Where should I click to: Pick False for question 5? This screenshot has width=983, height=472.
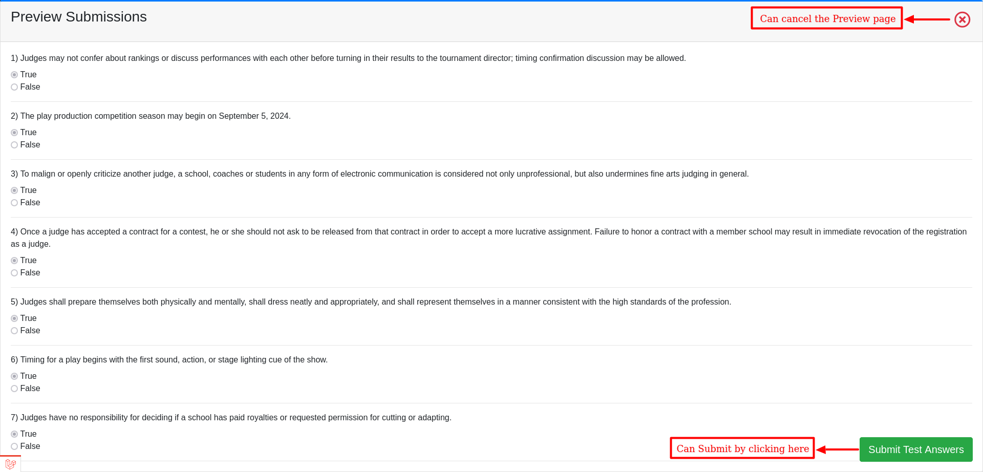(x=14, y=331)
